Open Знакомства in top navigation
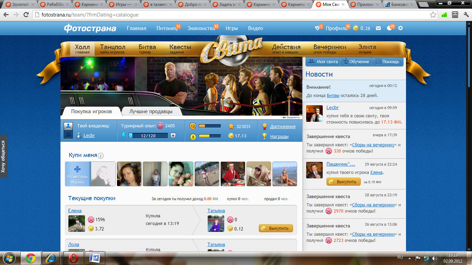Screen dimensions: 472x265 tap(201, 28)
